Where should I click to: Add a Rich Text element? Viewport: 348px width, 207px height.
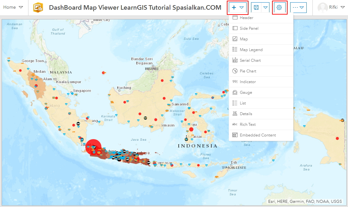click(x=261, y=125)
